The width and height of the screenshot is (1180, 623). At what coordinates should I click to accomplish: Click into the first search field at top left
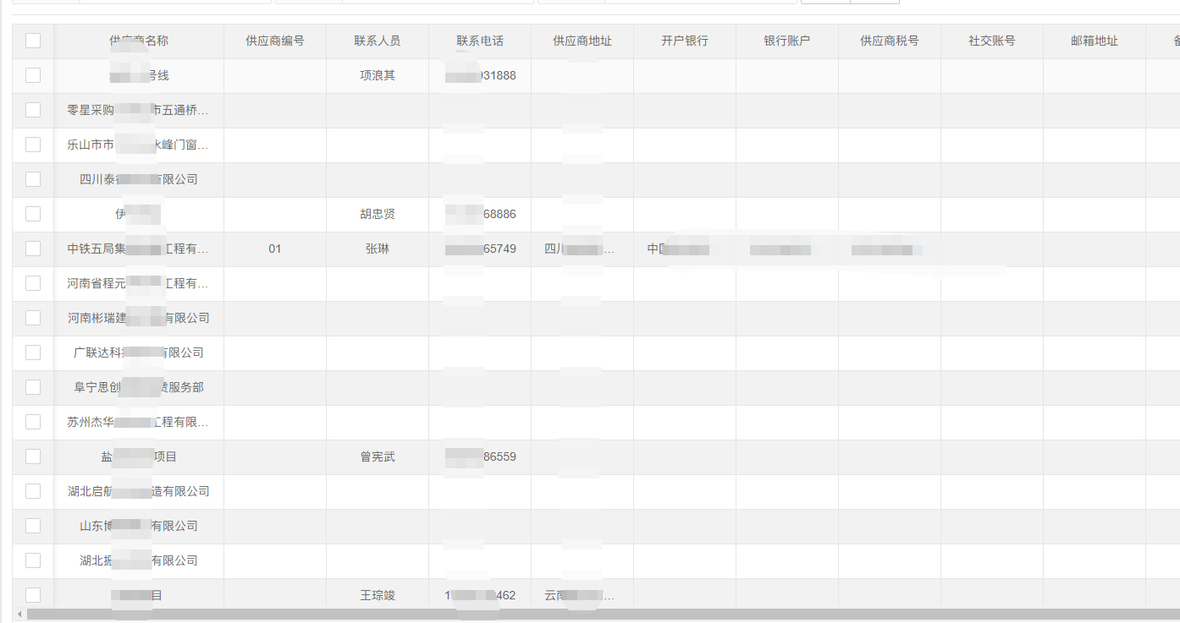click(x=47, y=3)
